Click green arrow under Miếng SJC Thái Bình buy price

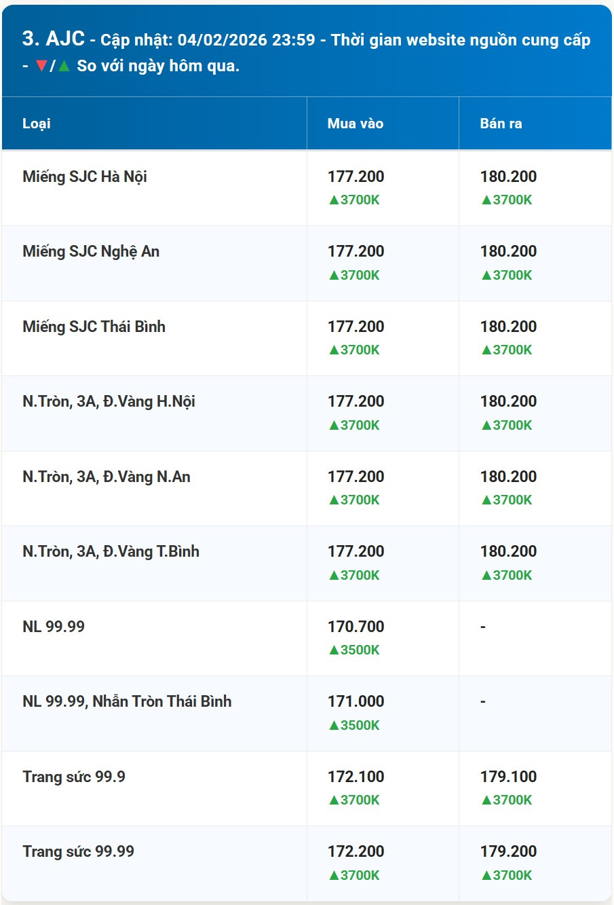coord(334,350)
